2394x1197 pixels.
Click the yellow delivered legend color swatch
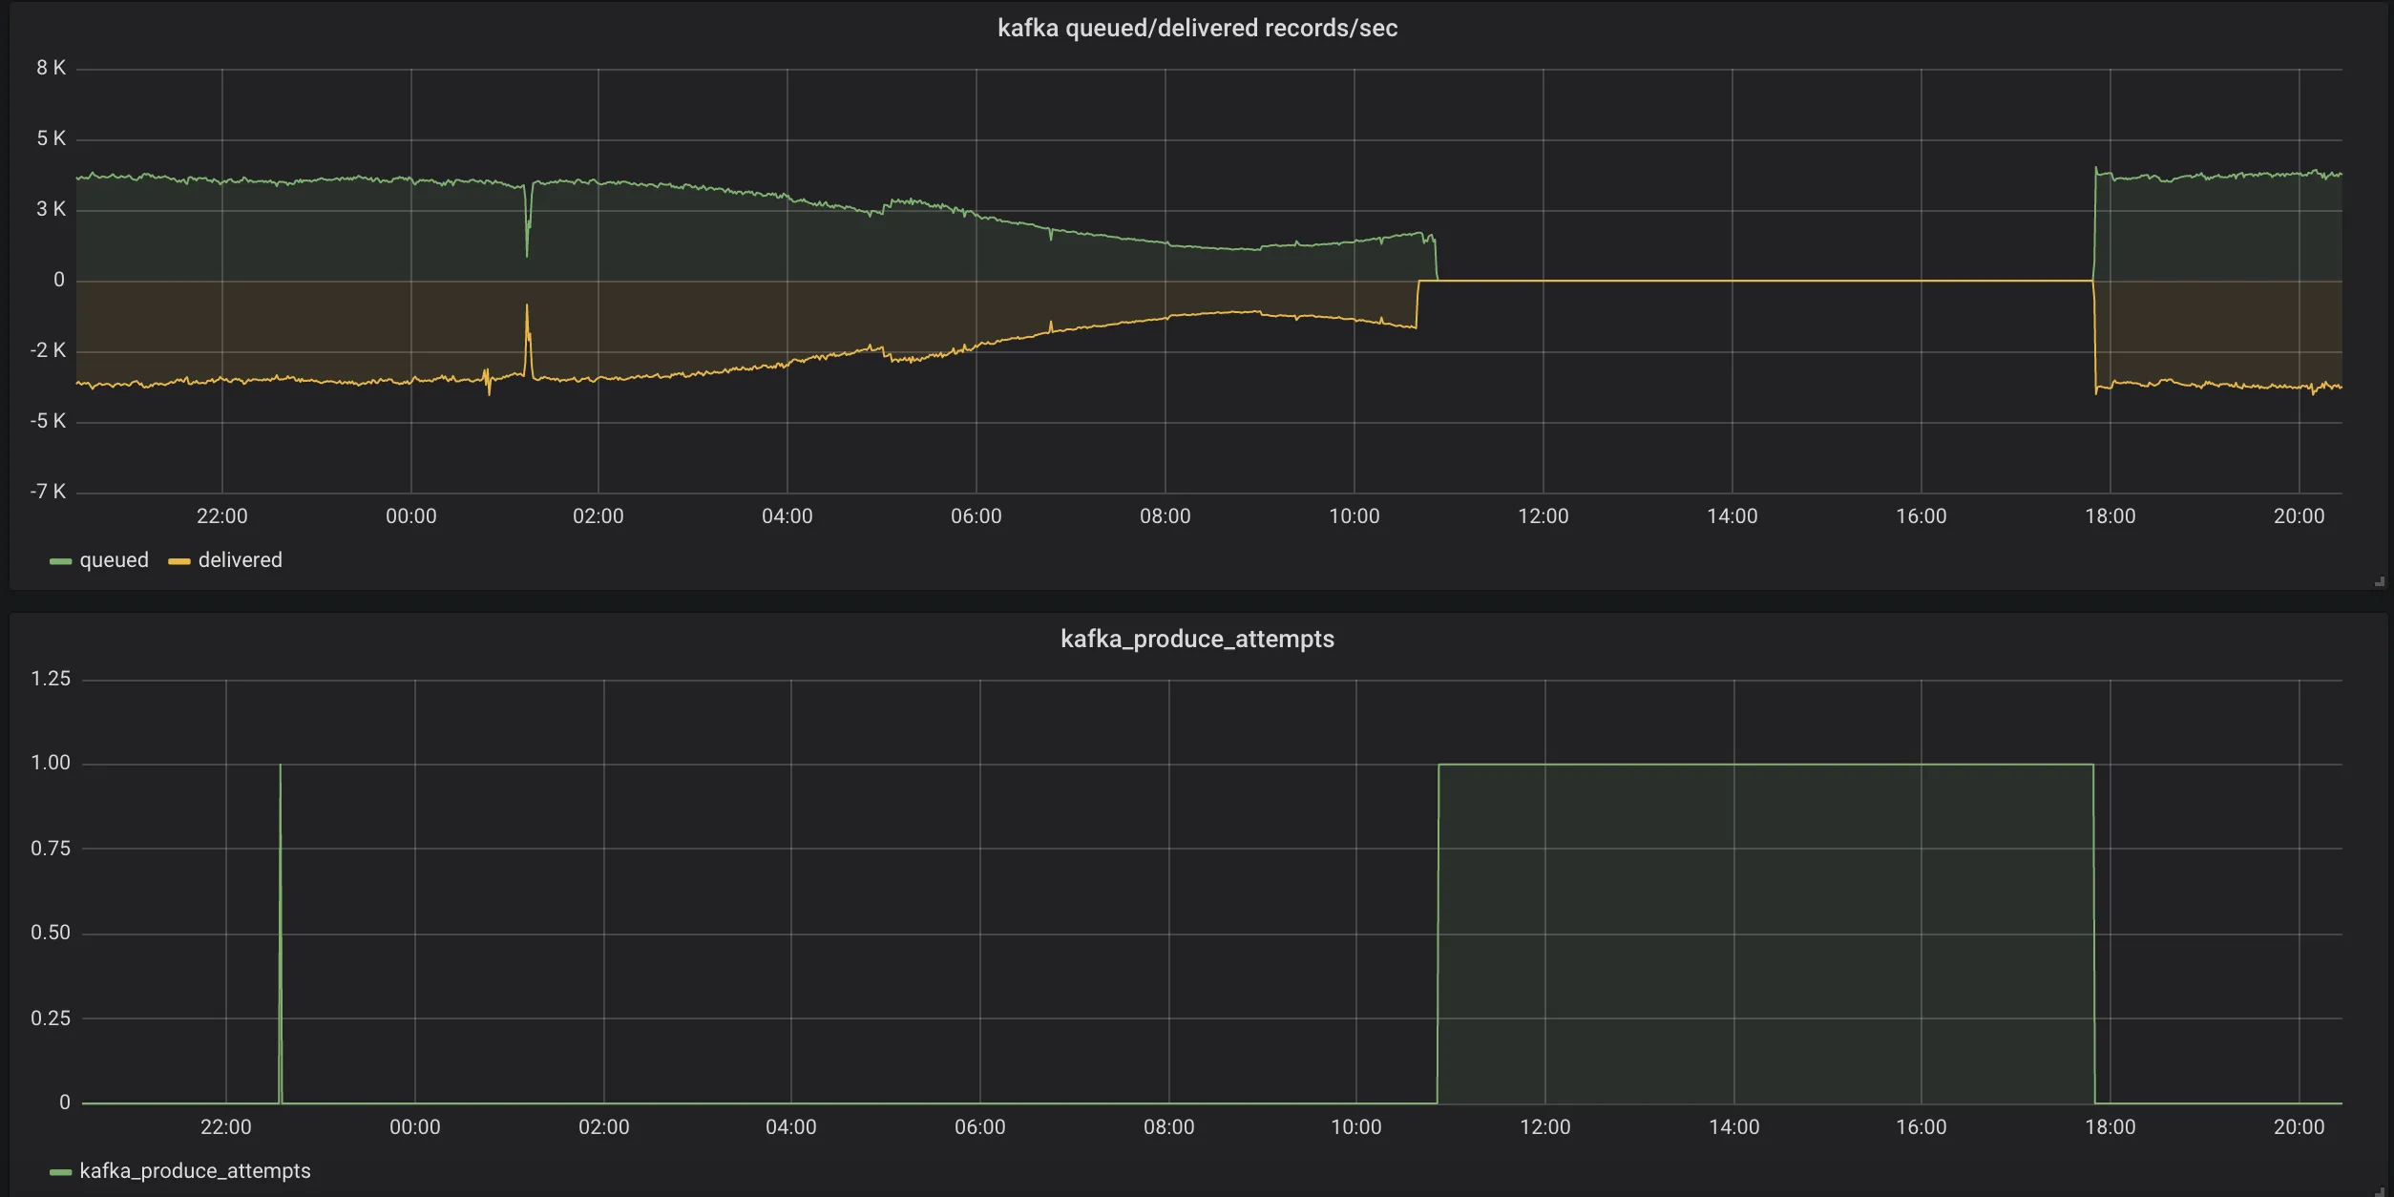tap(179, 561)
